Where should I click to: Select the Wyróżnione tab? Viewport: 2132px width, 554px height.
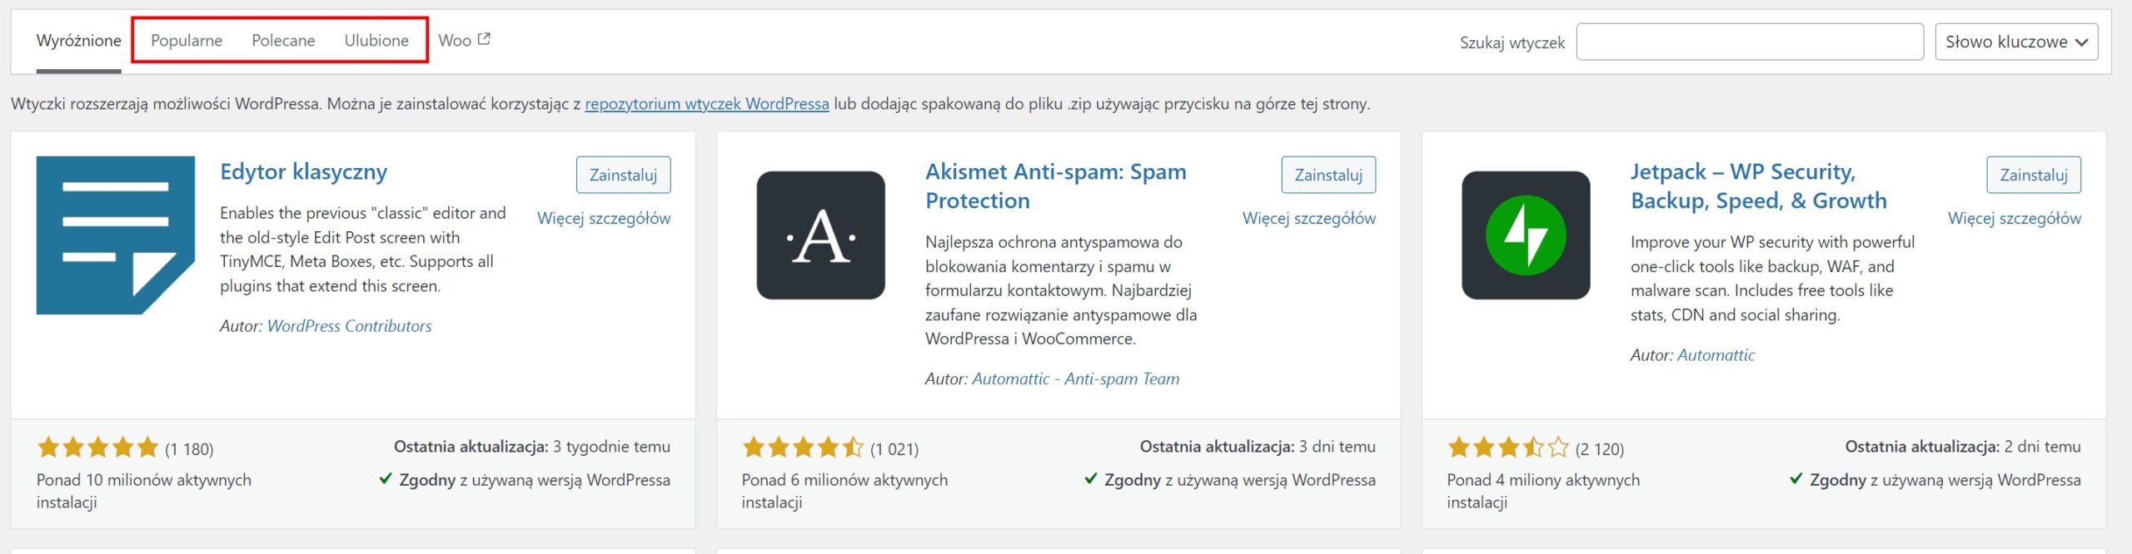[79, 40]
